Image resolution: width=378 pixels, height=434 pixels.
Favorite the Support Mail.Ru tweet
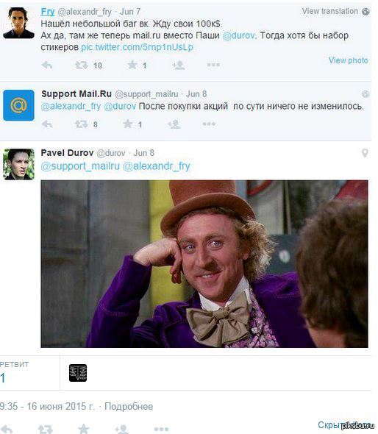127,124
